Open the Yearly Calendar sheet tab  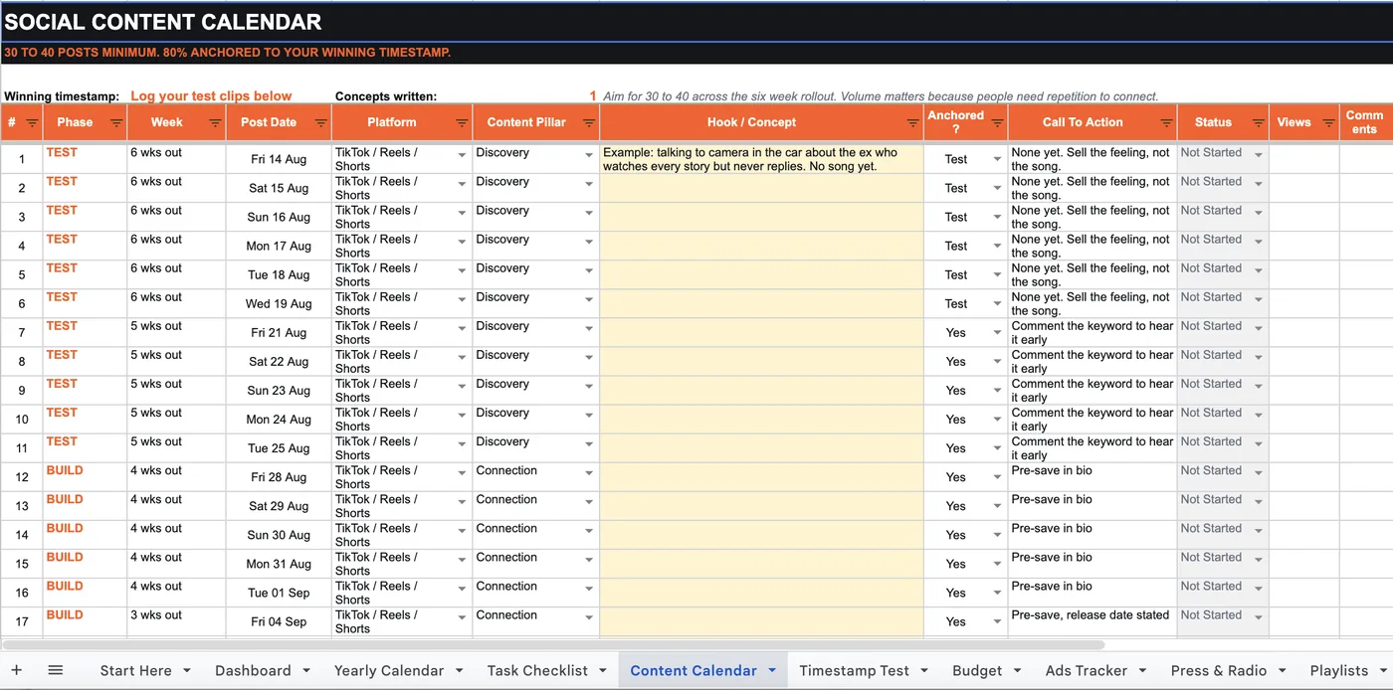click(389, 670)
